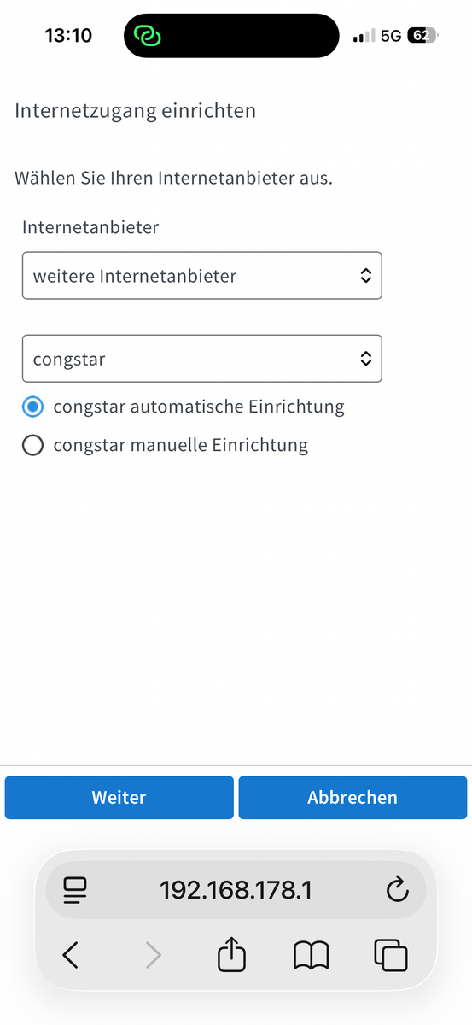Screen dimensions: 472x1025
Task: Tap the Safari page menu icon
Action: (76, 891)
